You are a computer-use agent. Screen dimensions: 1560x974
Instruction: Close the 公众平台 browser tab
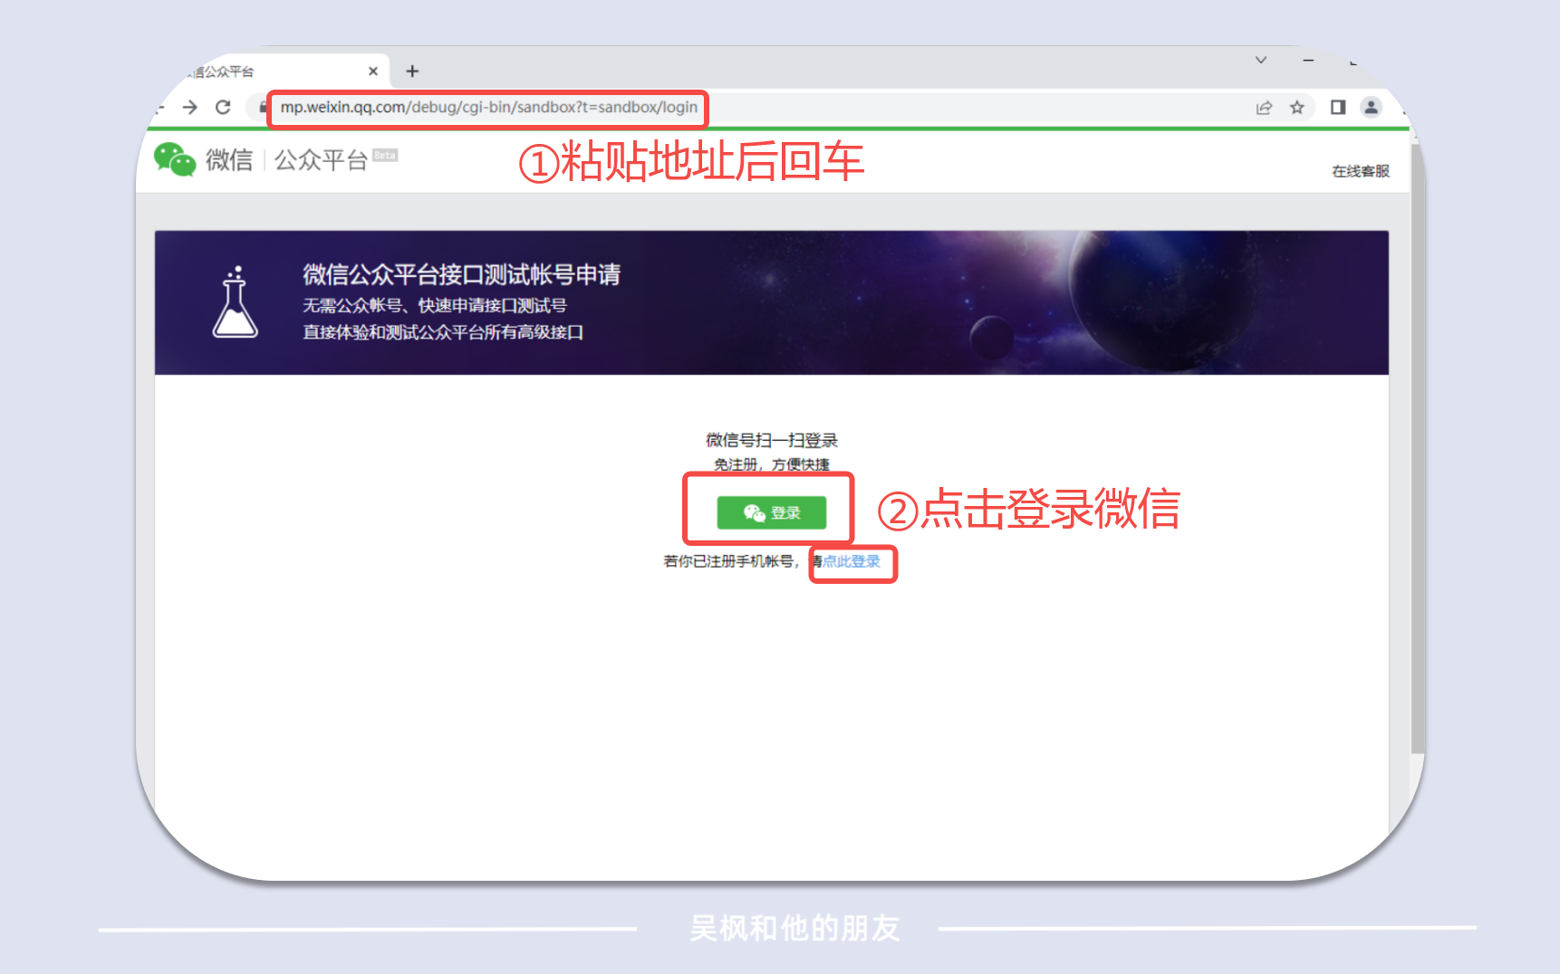pos(373,72)
